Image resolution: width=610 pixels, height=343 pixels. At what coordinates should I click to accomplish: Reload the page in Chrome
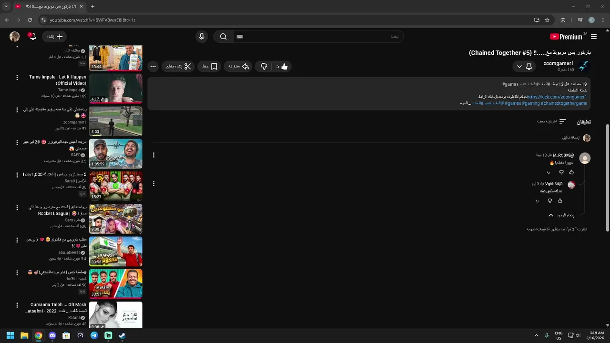click(30, 20)
